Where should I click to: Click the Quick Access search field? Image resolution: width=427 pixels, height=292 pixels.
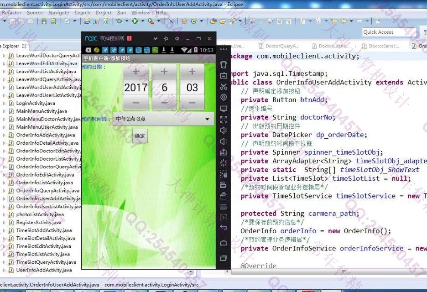coord(389,32)
